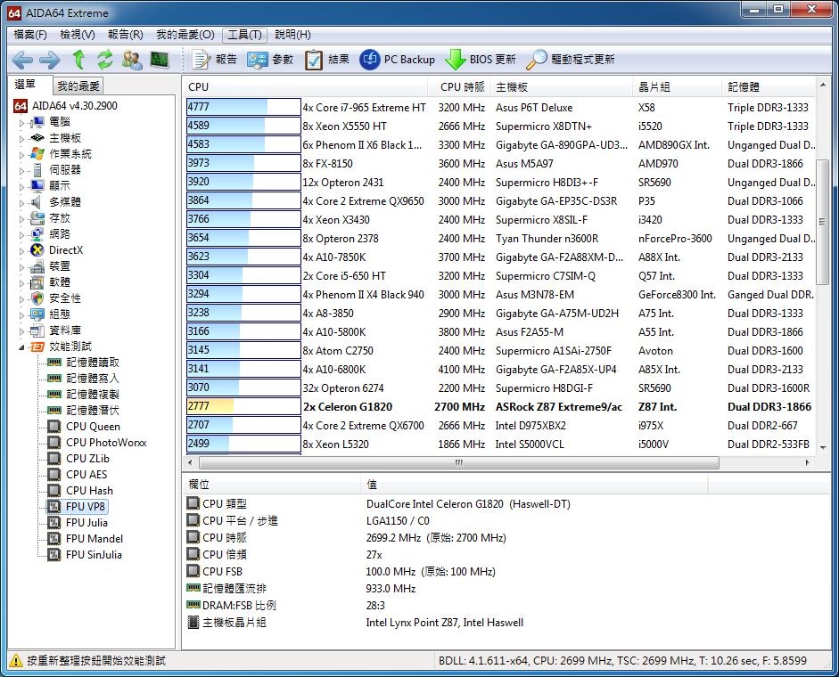Viewport: 839px width, 677px height.
Task: Select the CPU AES benchmark
Action: click(x=86, y=475)
